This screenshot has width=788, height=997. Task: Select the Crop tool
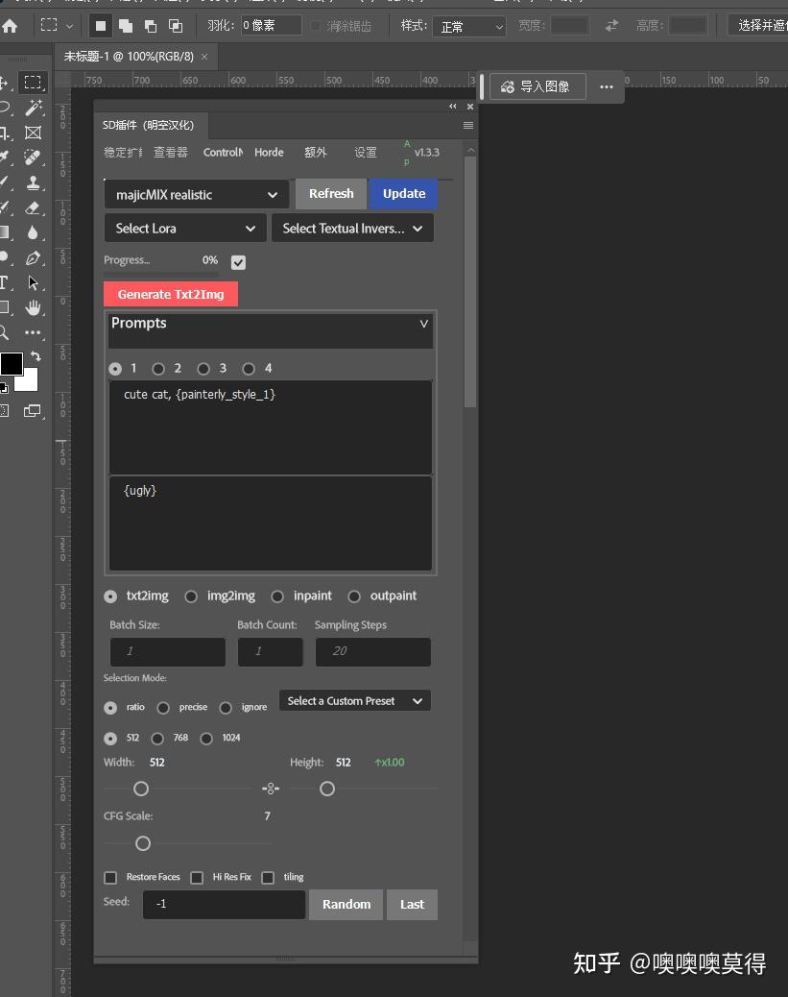pos(10,133)
